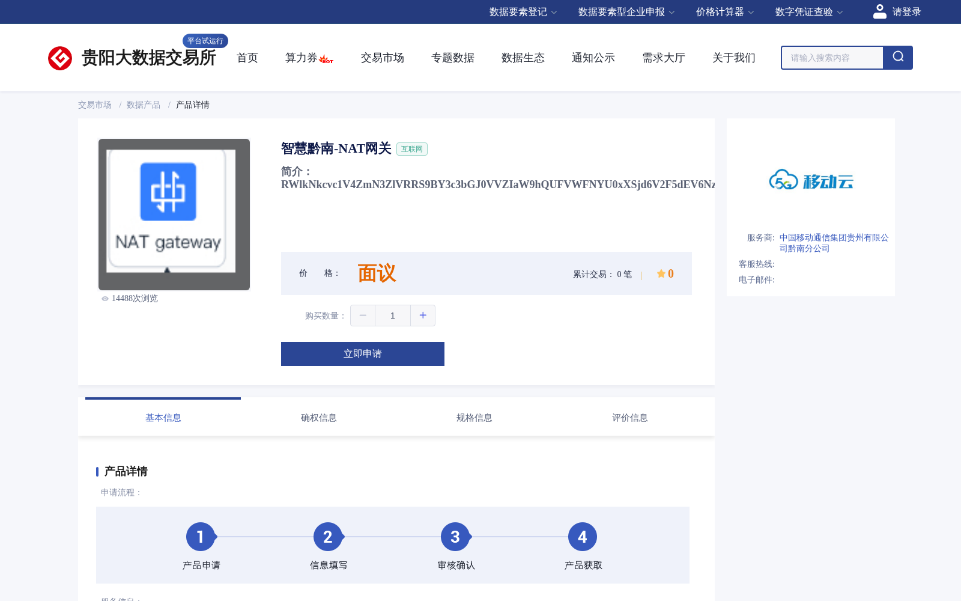Screen dimensions: 961x601
Task: Click the 产品详情 section heading
Action: [x=126, y=471]
